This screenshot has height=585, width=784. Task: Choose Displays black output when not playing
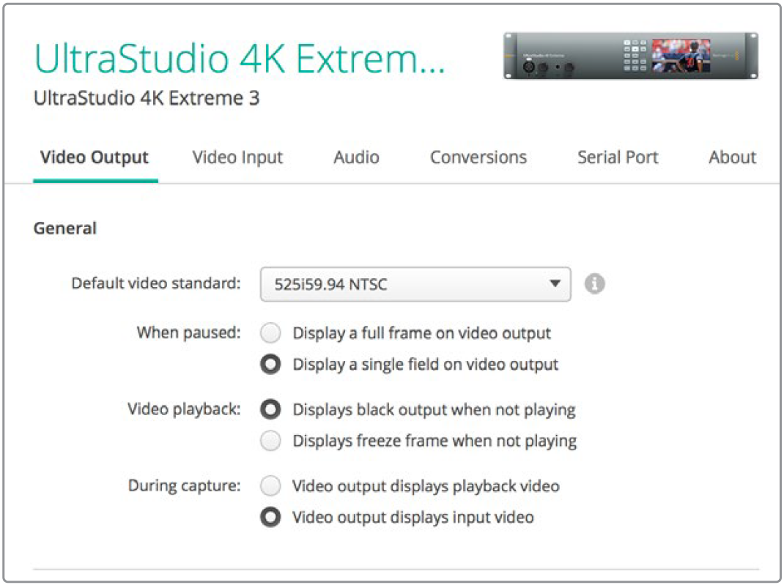tap(271, 410)
